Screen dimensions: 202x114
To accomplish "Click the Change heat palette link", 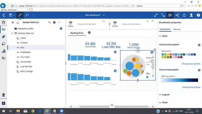I will (x=191, y=87).
